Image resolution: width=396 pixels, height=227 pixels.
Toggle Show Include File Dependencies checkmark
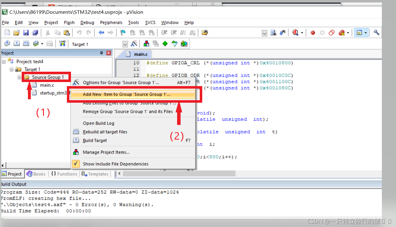click(76, 164)
